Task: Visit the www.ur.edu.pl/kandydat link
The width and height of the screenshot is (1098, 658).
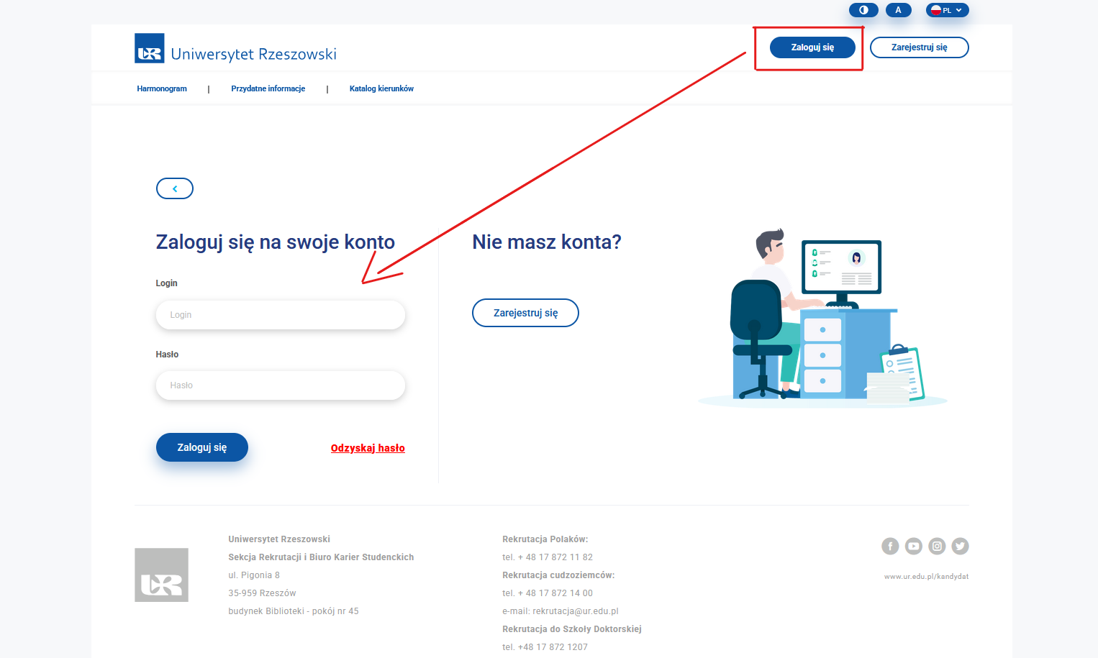Action: click(x=926, y=577)
